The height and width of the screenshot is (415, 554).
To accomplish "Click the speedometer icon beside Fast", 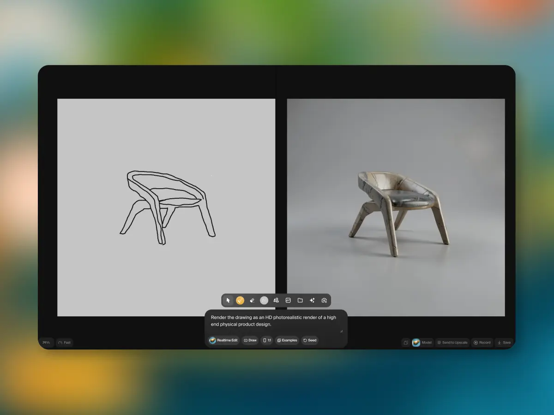I will pos(60,342).
